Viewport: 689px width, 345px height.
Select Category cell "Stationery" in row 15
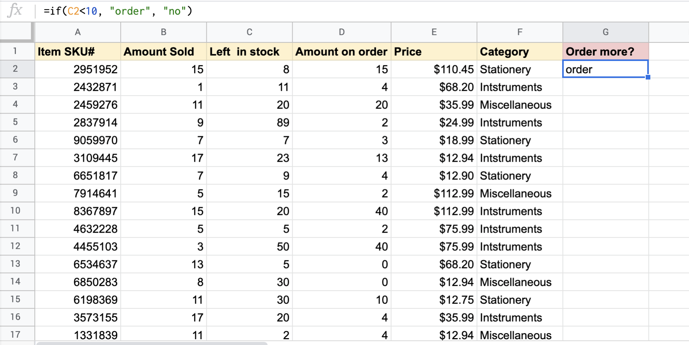520,300
